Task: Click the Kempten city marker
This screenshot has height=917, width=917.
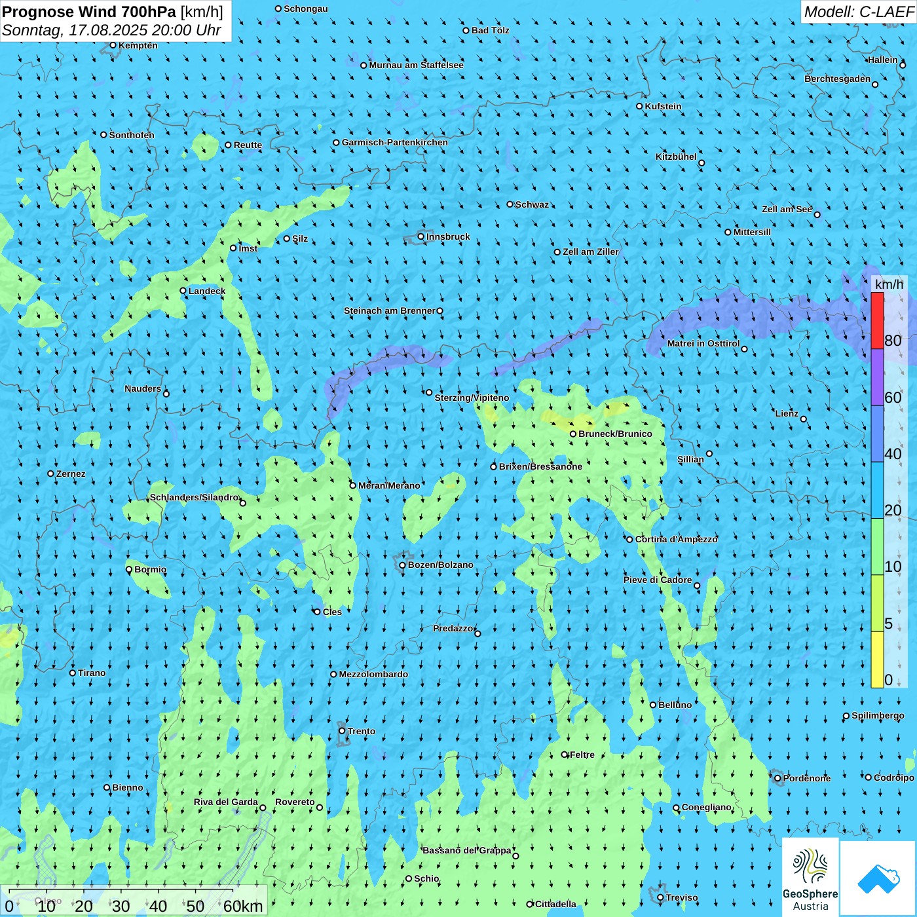Action: click(113, 45)
